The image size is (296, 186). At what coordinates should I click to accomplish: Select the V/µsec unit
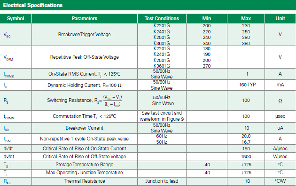click(x=280, y=157)
